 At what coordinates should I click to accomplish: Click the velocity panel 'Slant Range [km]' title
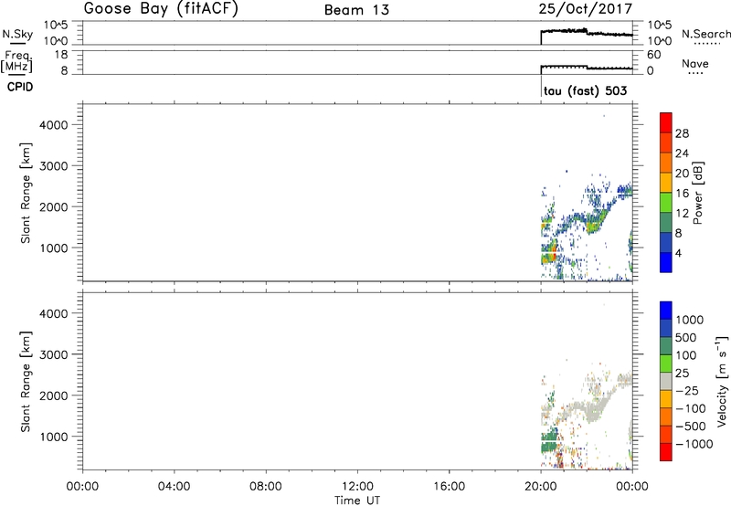point(25,382)
